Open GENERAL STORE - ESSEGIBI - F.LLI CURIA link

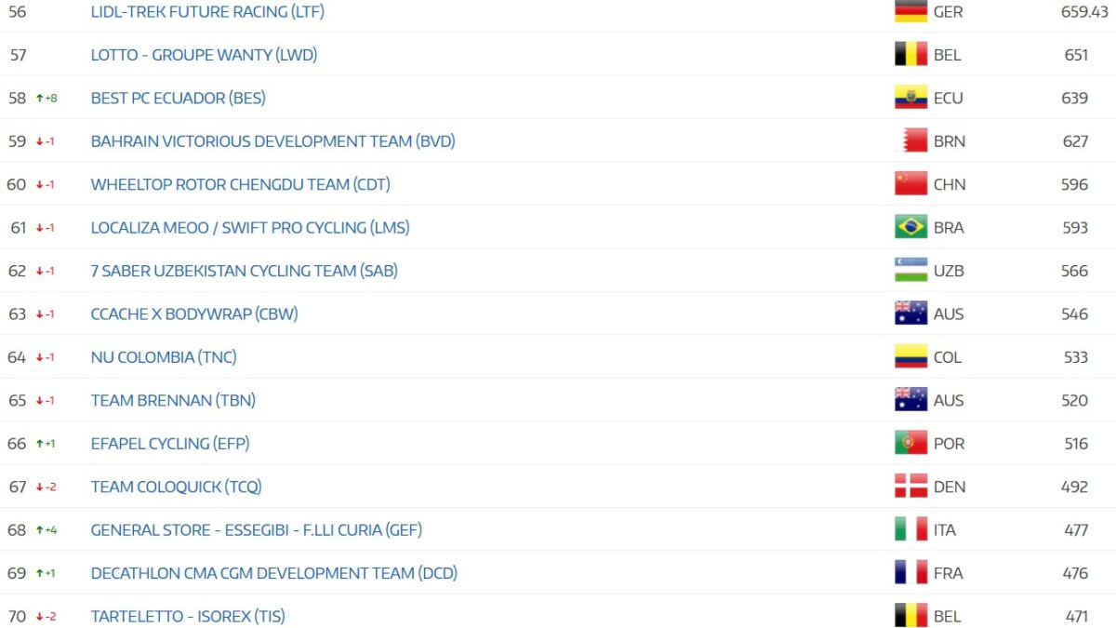(256, 529)
